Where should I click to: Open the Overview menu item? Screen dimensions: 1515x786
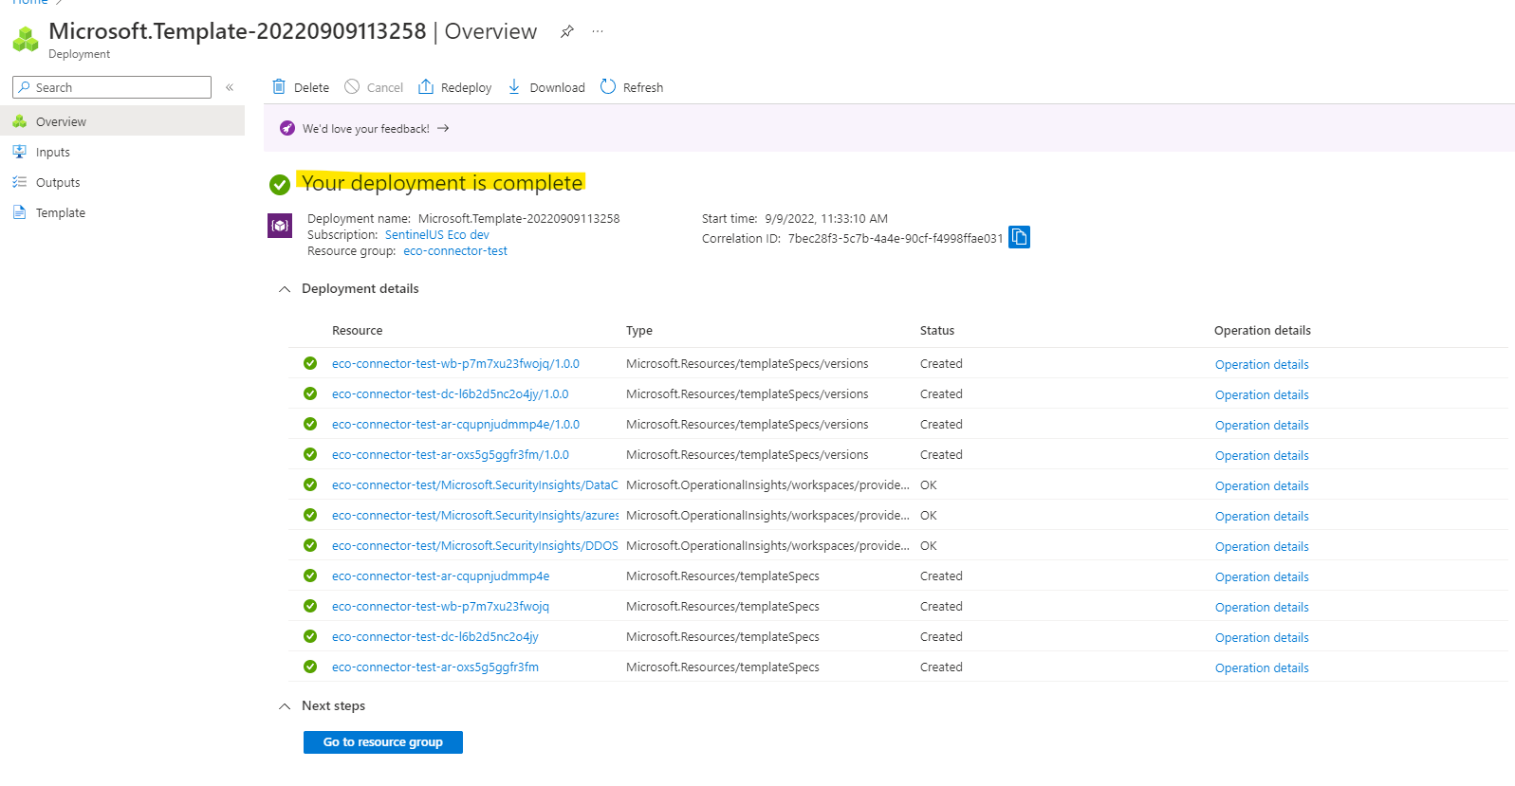point(122,121)
